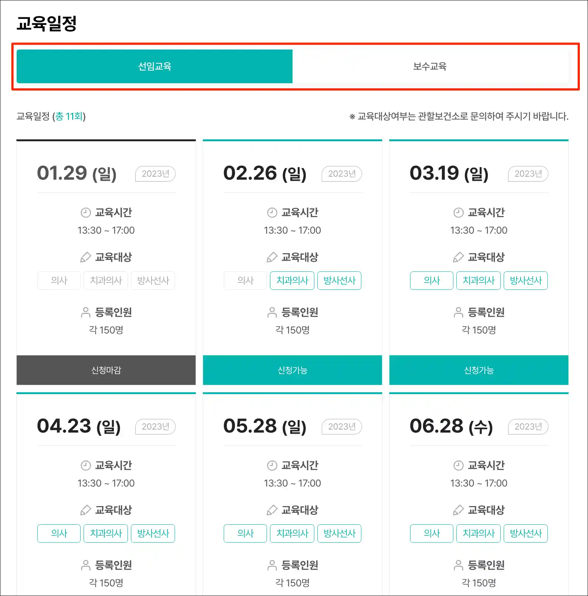The height and width of the screenshot is (596, 588).
Task: Click the person icon in the 03.19 card
Action: coord(459,312)
